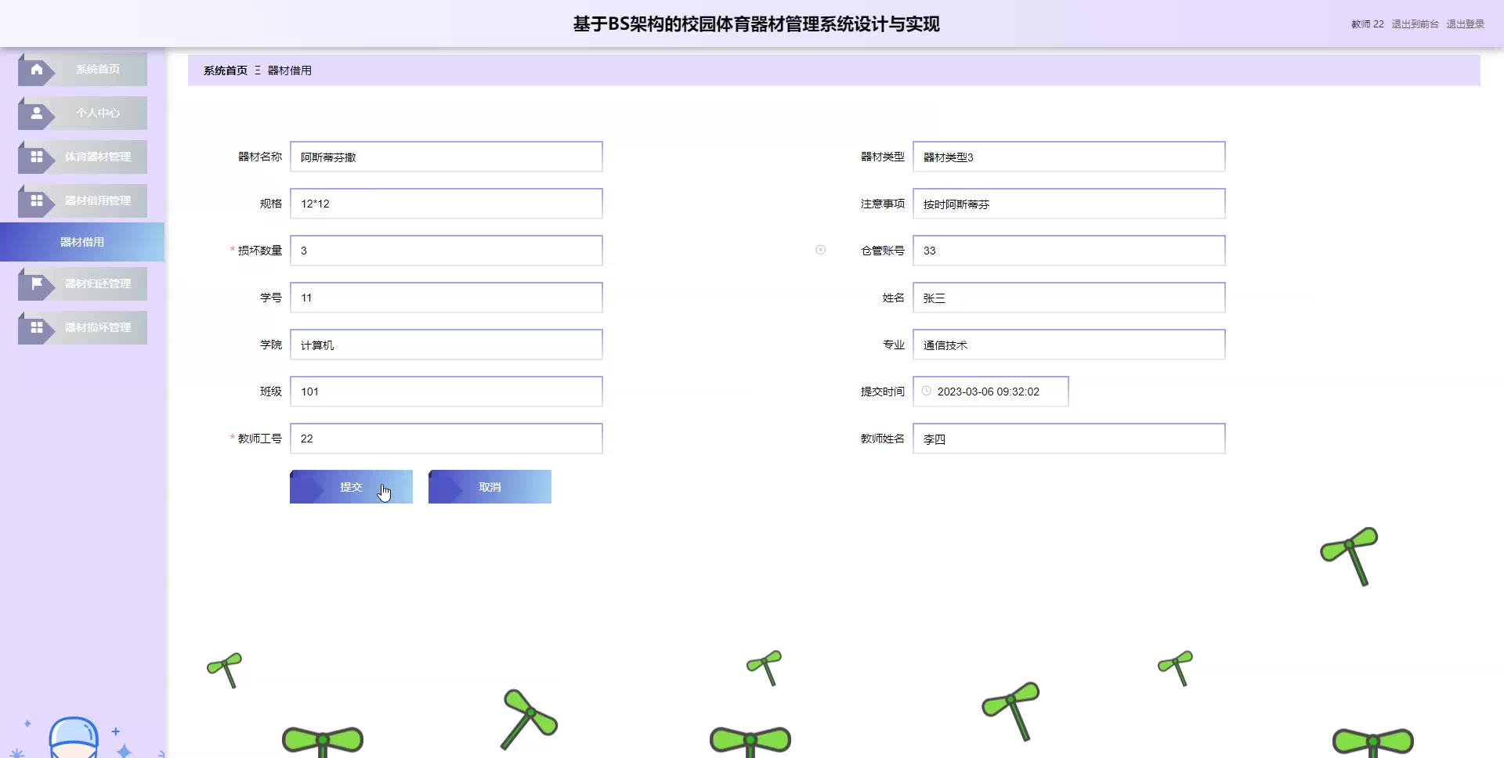Click into the 学号 input field
This screenshot has width=1504, height=758.
click(446, 298)
